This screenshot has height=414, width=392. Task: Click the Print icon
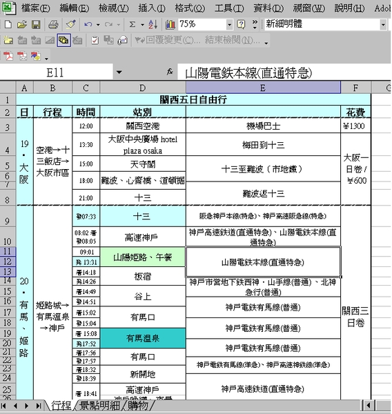53,25
